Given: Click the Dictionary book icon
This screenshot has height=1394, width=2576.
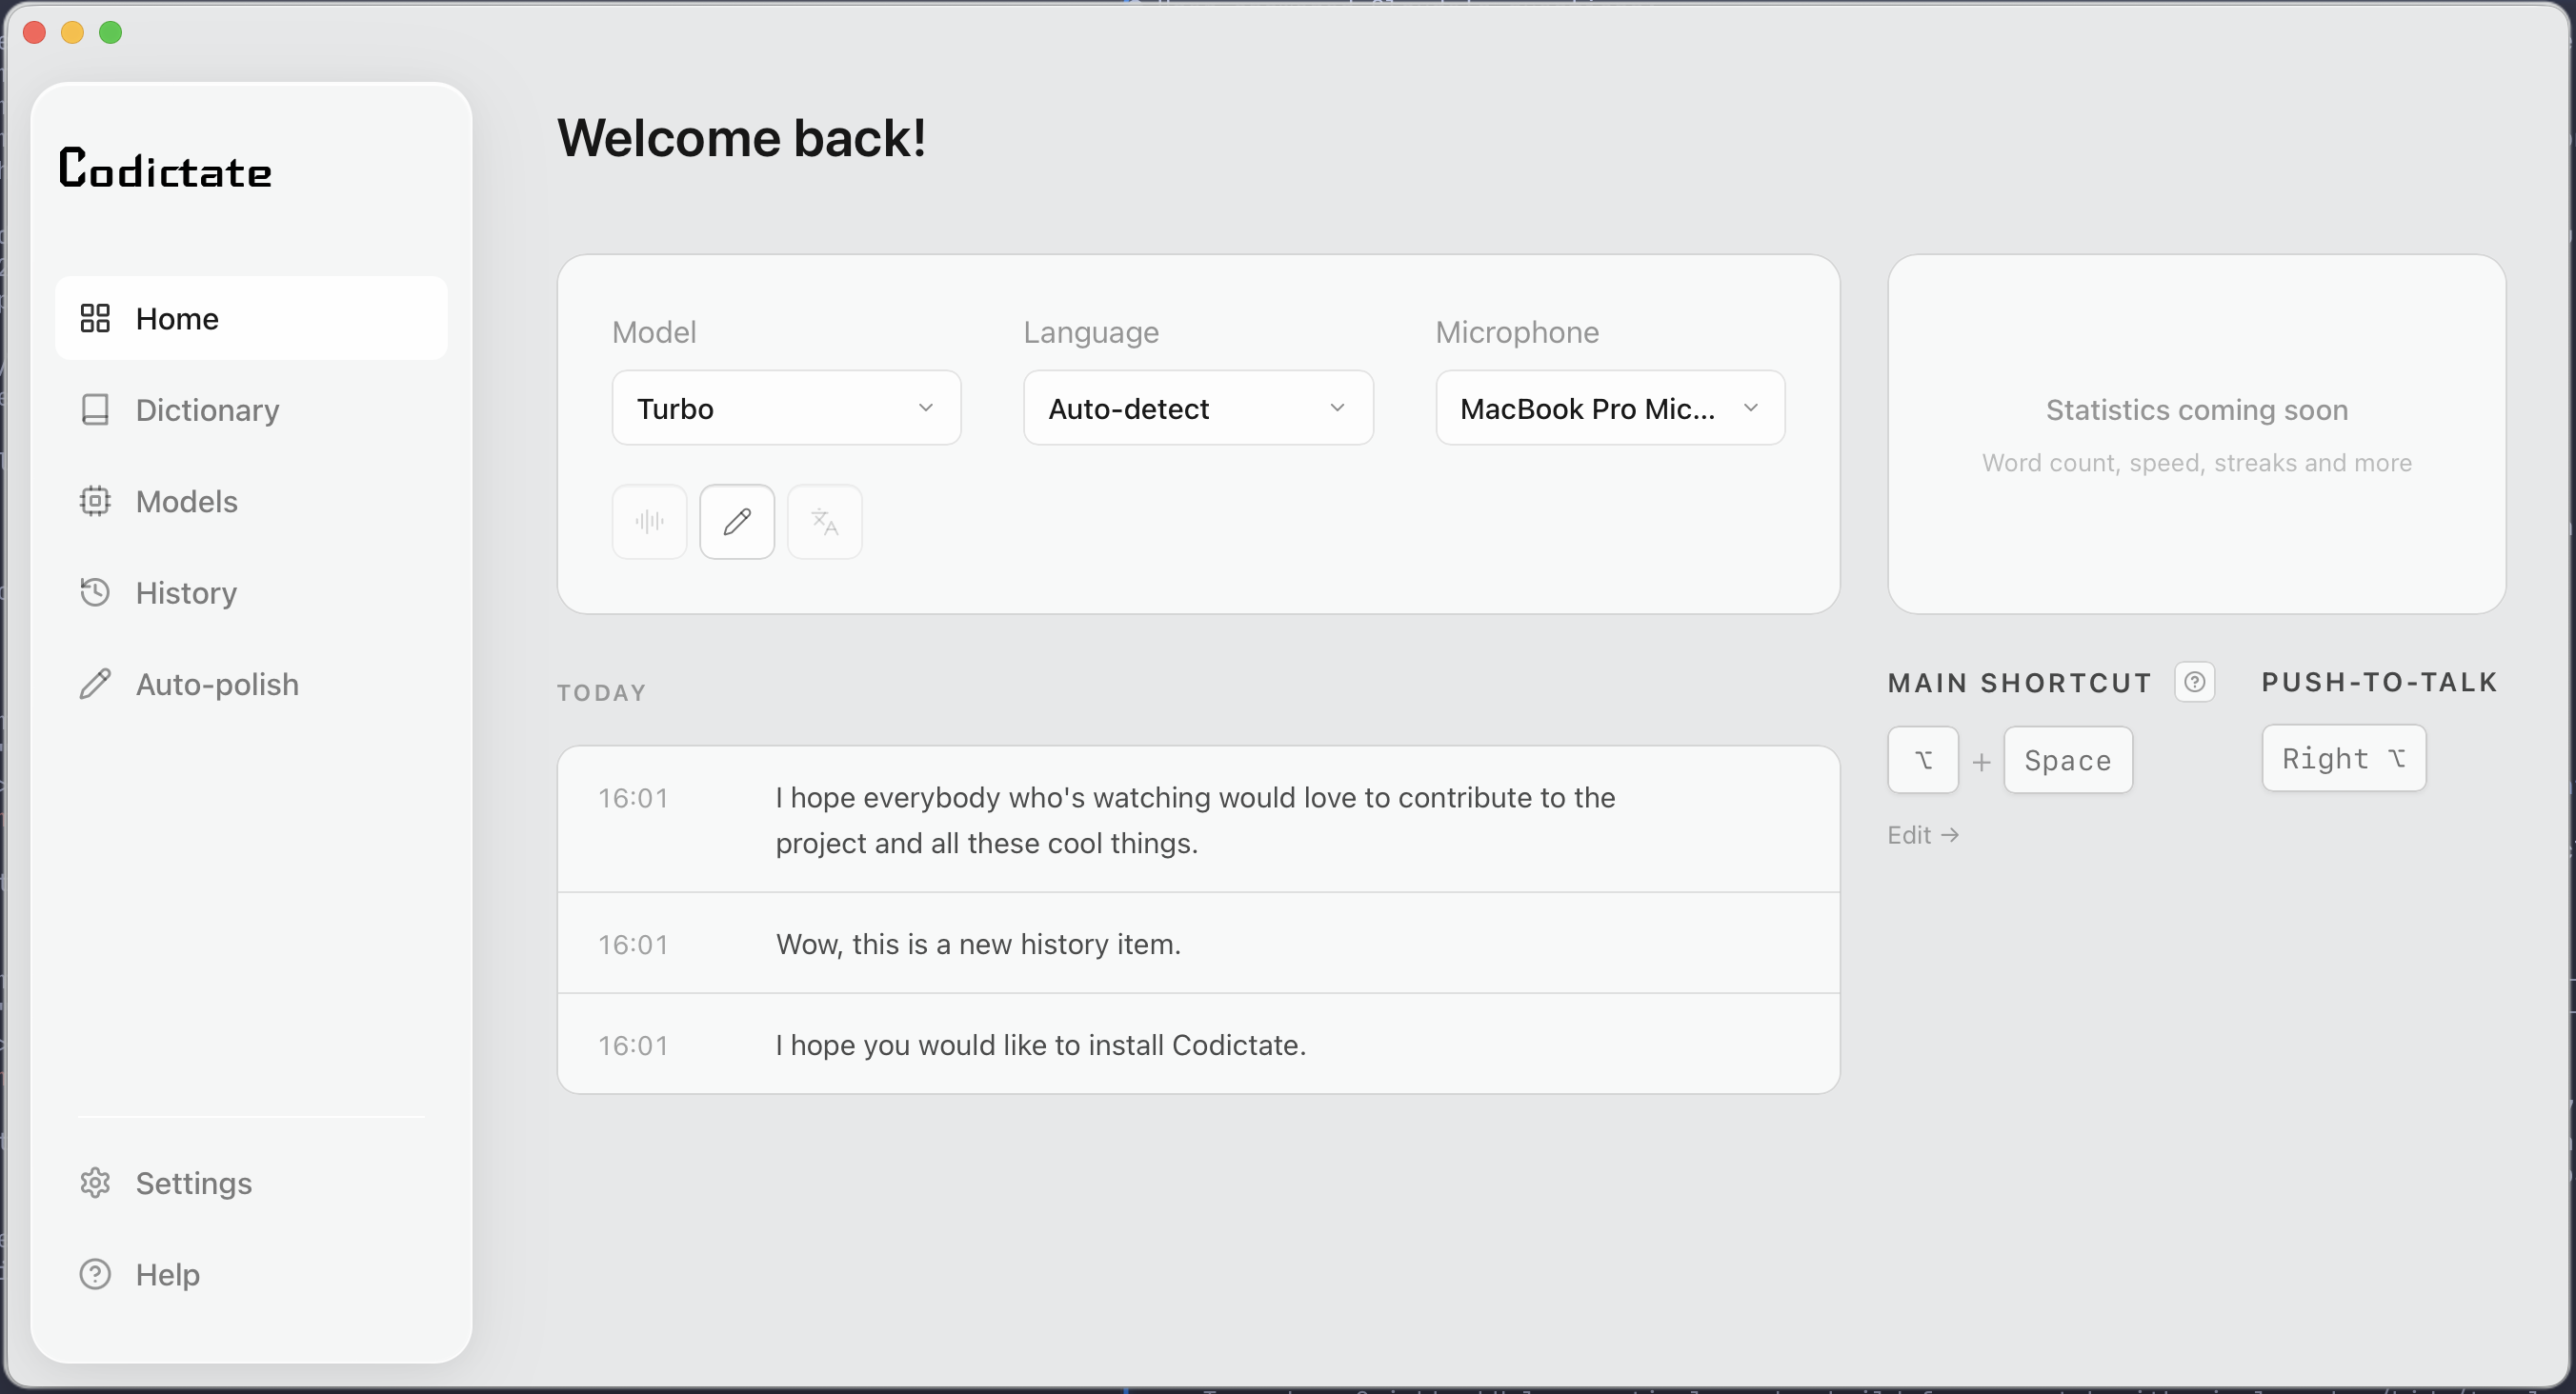Looking at the screenshot, I should click(95, 409).
